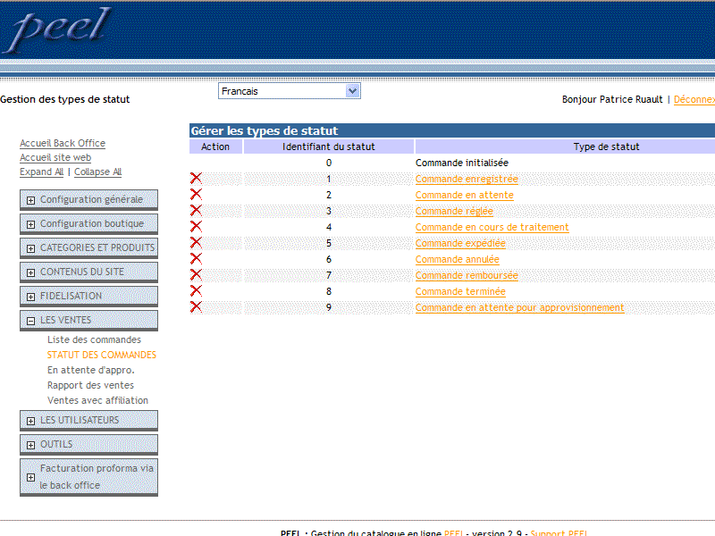Open Rapport des ventes menu item
The image size is (715, 536).
pos(90,385)
